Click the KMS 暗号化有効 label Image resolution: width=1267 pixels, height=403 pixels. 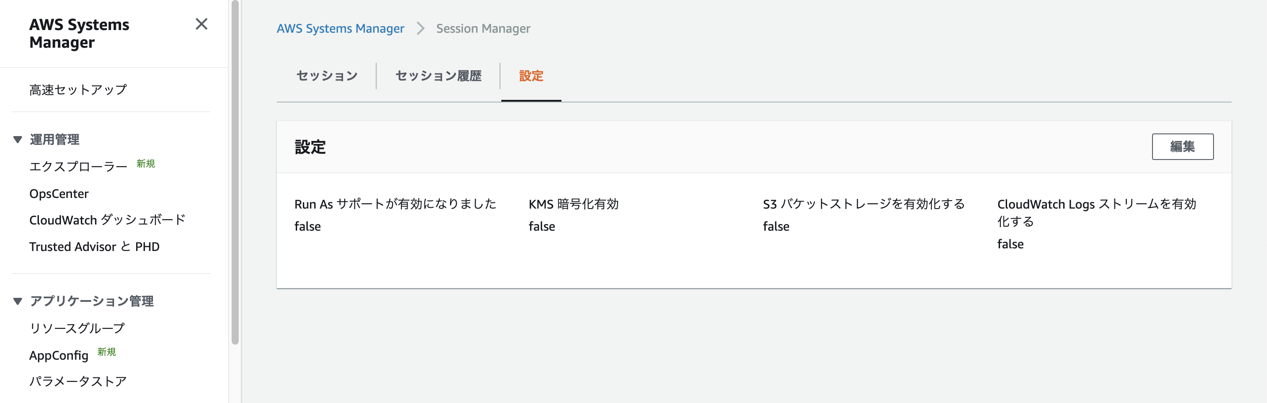[x=573, y=204]
